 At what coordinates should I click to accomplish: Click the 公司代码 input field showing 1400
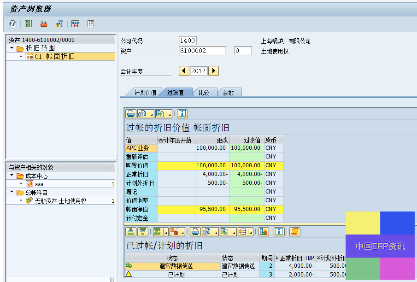[188, 41]
